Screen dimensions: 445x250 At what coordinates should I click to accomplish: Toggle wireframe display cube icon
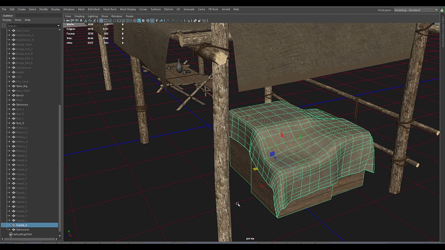[135, 20]
